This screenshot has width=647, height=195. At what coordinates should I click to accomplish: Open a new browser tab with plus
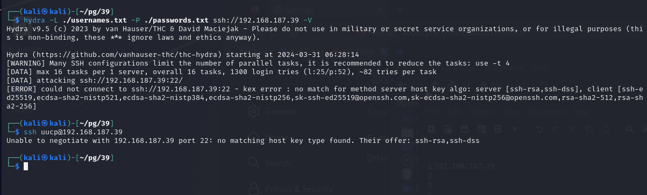tap(400, 10)
